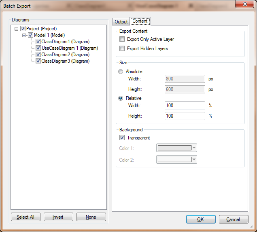
Task: Select ClassDiagram3 (Diagram) tree row
Action: (x=66, y=61)
